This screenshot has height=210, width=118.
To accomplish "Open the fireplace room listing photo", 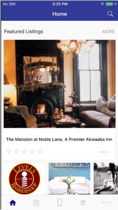I will 60,84.
